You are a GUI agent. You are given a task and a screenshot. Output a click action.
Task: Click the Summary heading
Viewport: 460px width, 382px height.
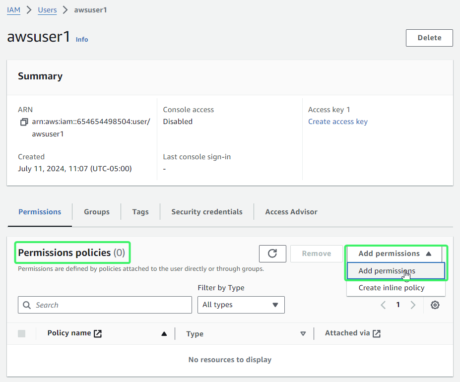pyautogui.click(x=40, y=76)
